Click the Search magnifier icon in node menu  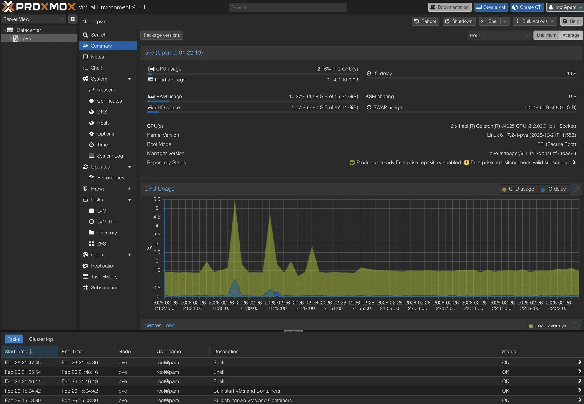(85, 35)
